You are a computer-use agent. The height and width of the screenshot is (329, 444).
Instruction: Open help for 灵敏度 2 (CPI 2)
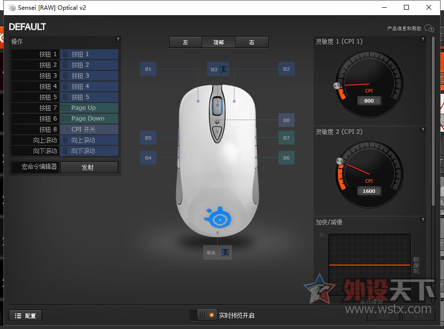pos(423,129)
